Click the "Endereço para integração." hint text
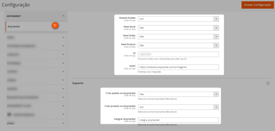Image resolution: width=275 pixels, height=131 pixels. pos(150,72)
